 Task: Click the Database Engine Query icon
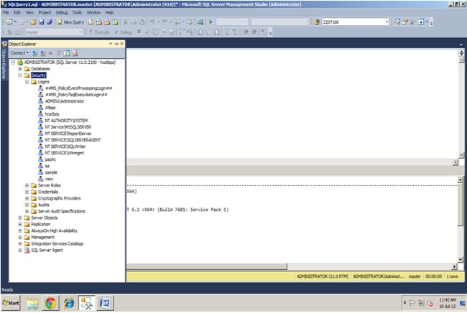[x=91, y=22]
